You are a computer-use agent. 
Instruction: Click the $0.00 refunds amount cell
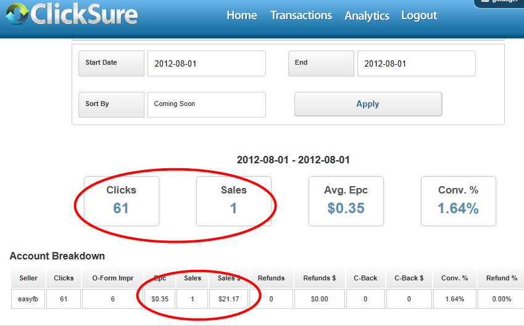(x=320, y=299)
